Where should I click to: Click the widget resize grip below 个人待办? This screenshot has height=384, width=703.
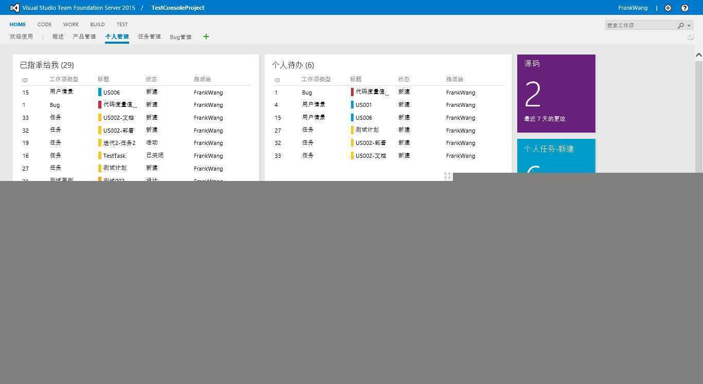(447, 176)
